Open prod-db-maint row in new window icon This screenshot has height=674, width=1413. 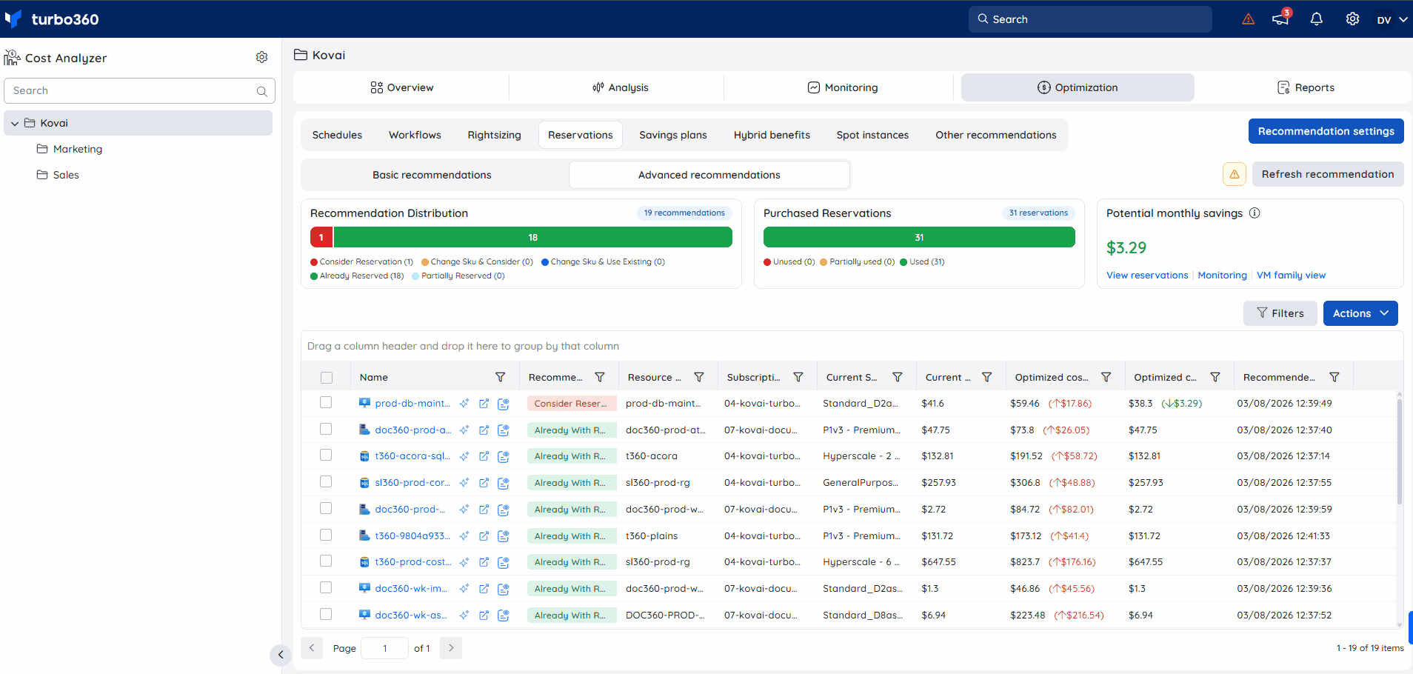484,404
